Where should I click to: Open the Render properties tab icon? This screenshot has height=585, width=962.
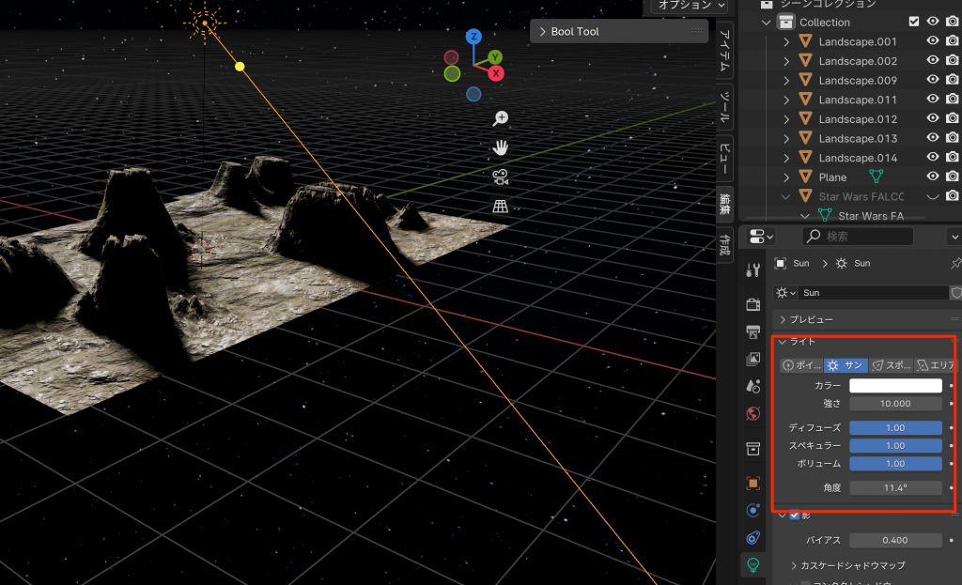[x=753, y=304]
